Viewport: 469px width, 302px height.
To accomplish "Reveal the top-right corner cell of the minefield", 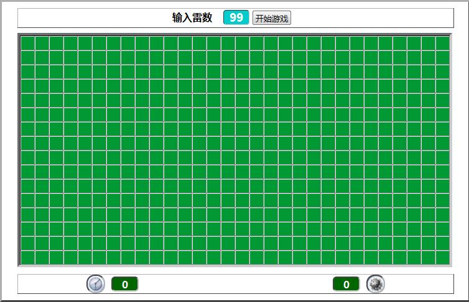I will click(443, 43).
